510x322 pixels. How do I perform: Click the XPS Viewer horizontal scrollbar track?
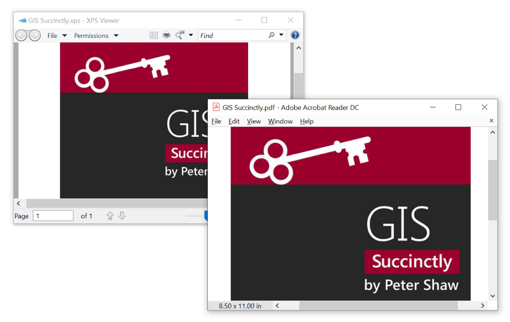[x=117, y=203]
